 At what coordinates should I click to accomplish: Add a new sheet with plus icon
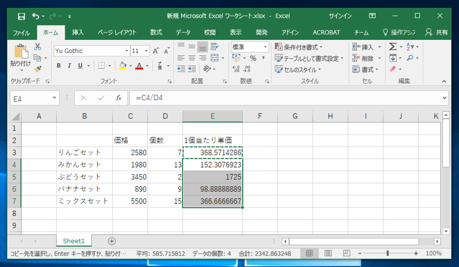112,241
